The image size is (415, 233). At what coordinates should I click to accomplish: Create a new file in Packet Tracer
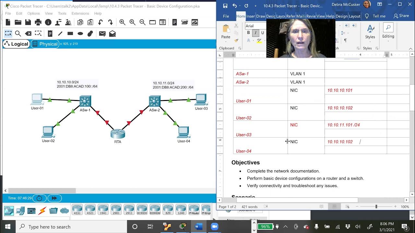coord(8,22)
